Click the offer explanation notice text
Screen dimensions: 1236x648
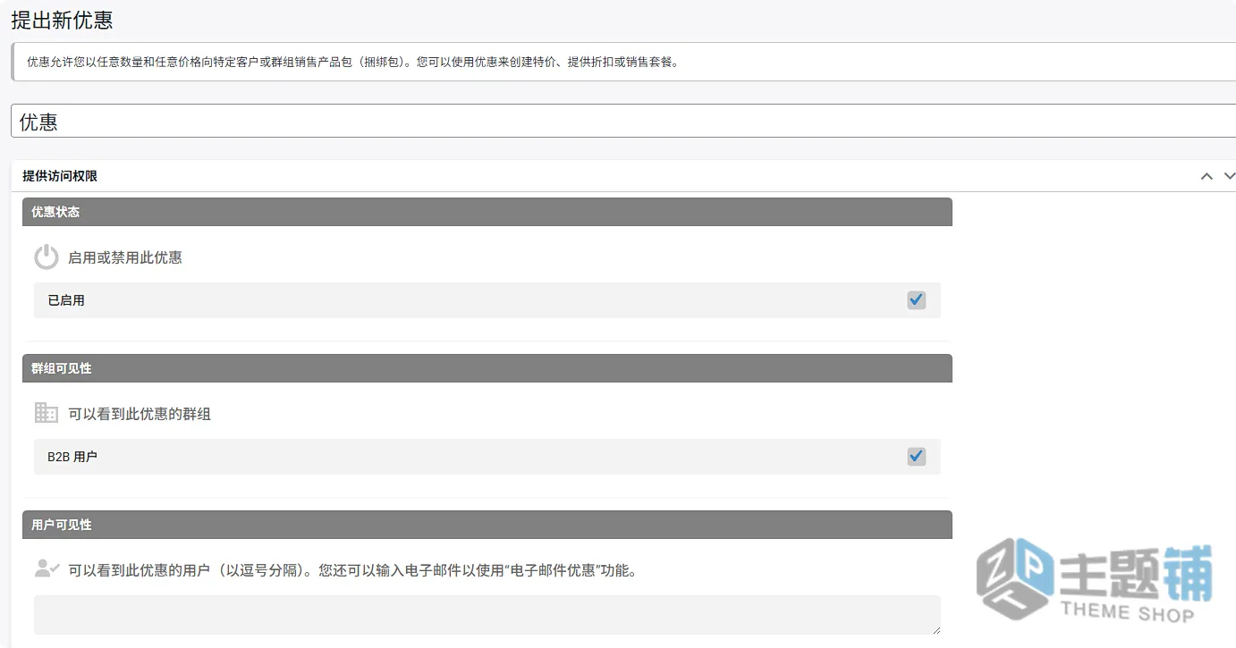tap(352, 63)
